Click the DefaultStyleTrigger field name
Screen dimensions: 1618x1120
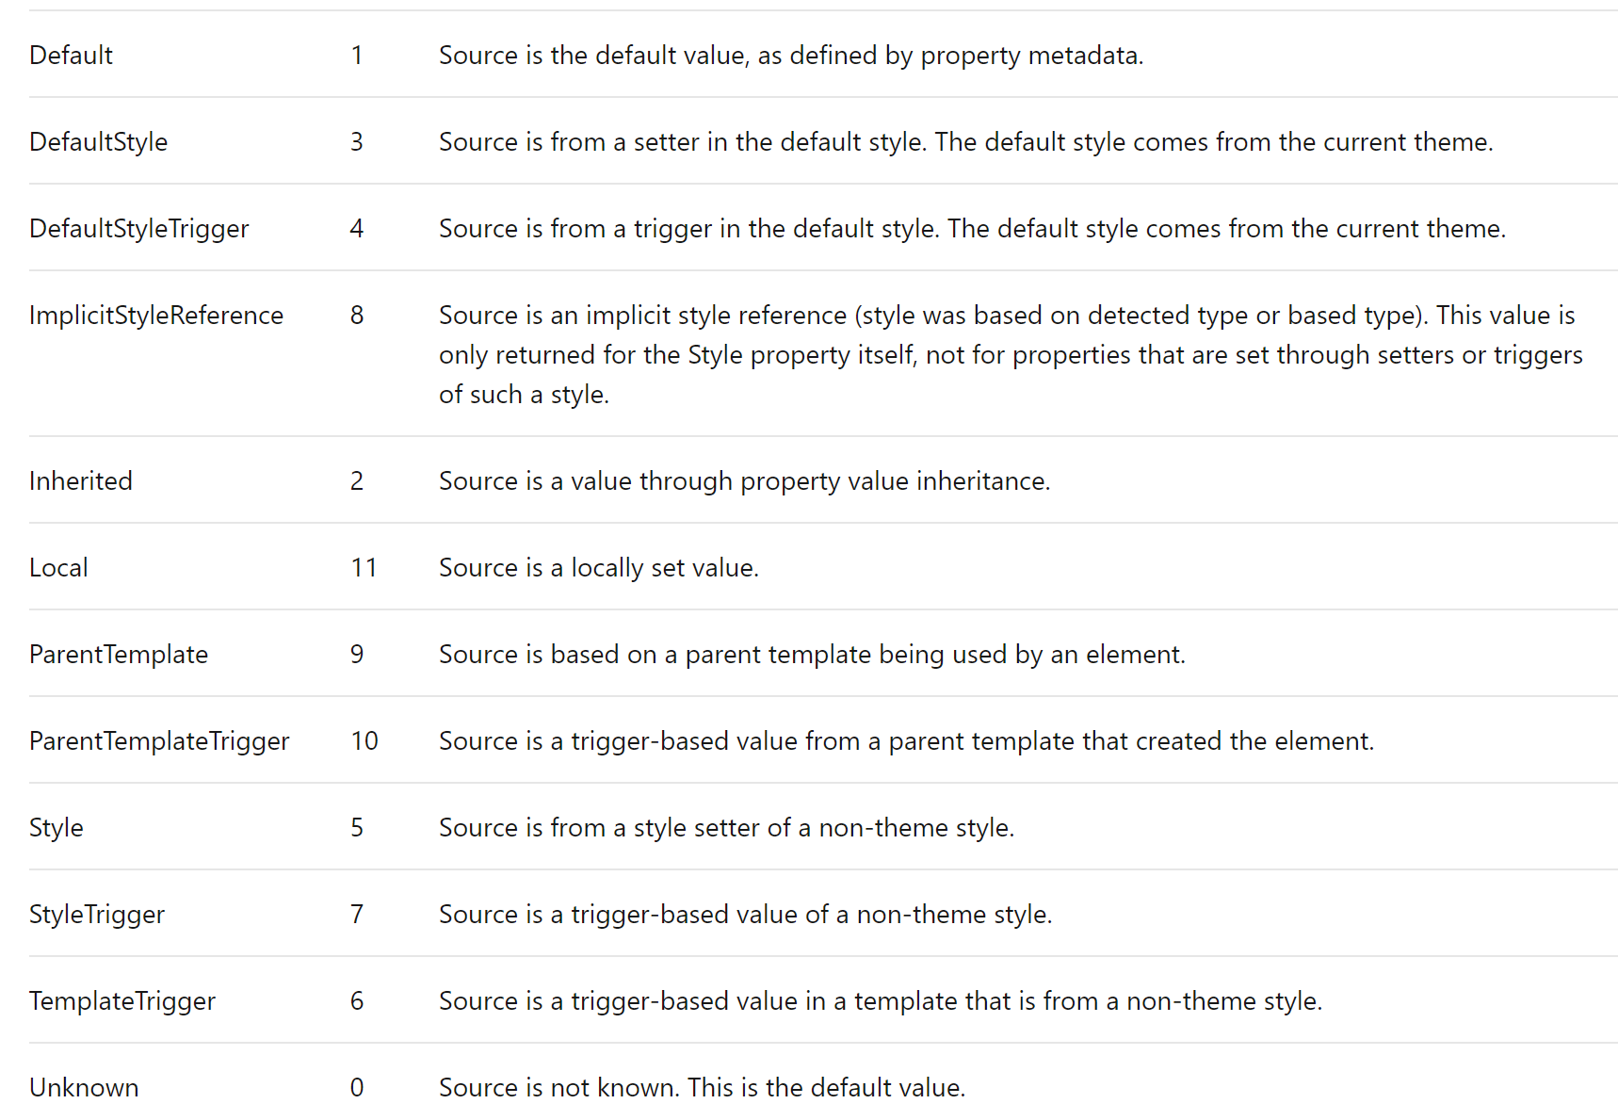tap(138, 229)
